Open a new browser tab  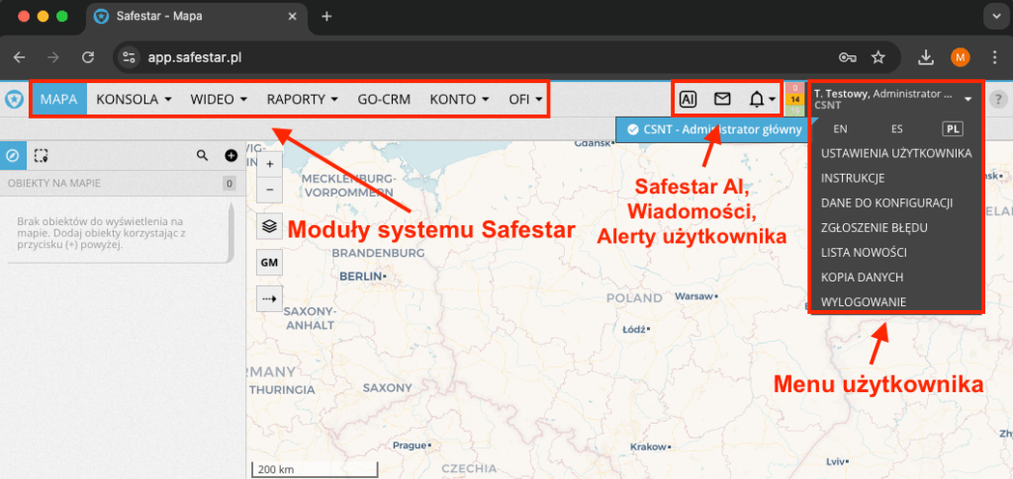click(x=326, y=16)
